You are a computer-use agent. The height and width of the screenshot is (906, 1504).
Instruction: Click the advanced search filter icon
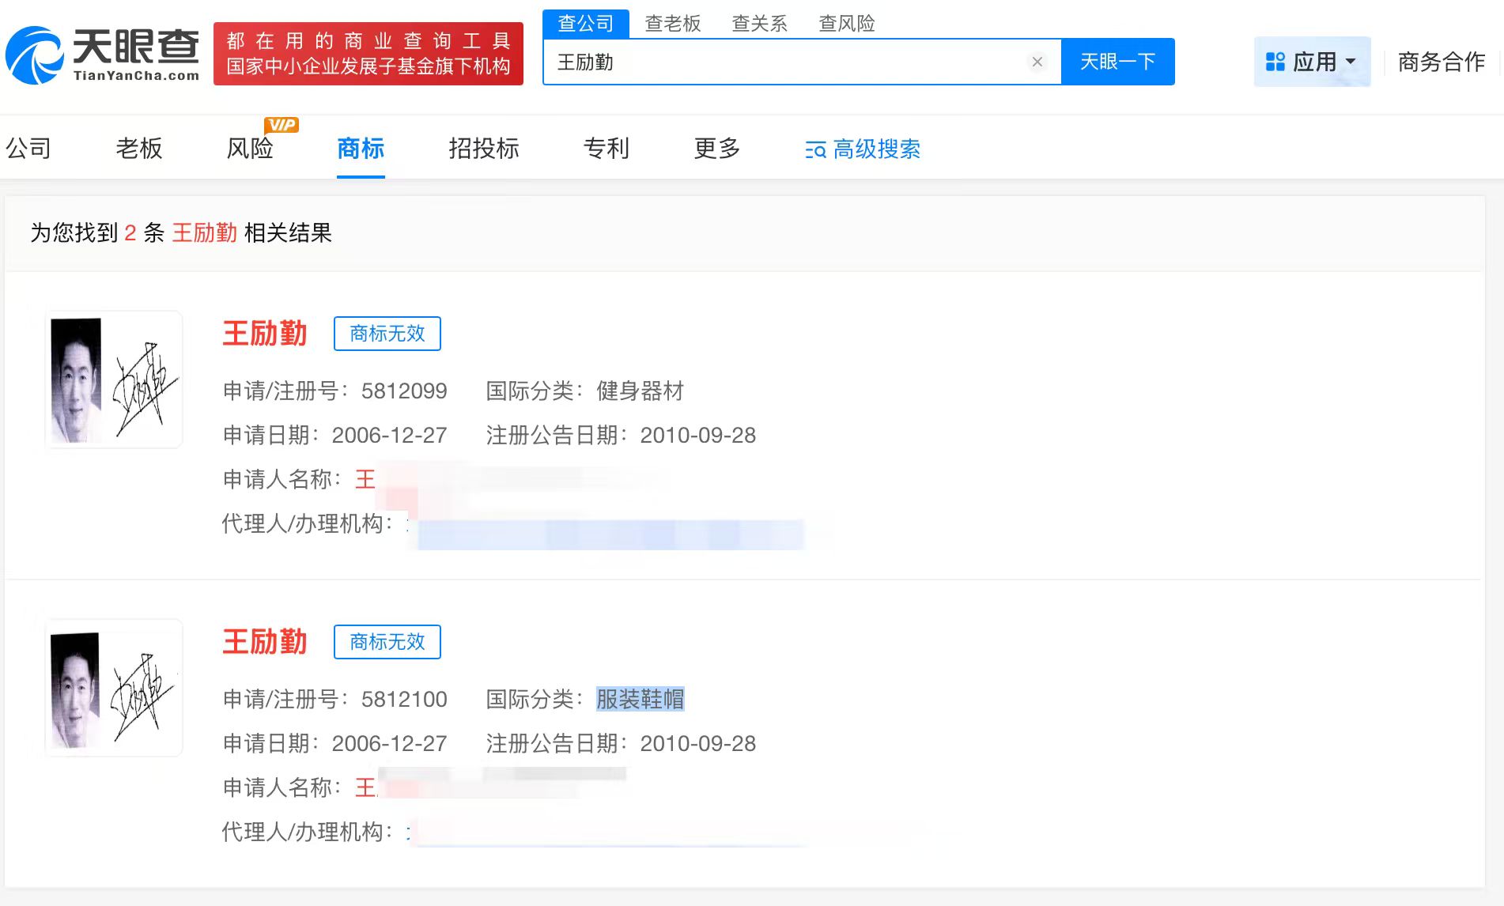[x=815, y=149]
